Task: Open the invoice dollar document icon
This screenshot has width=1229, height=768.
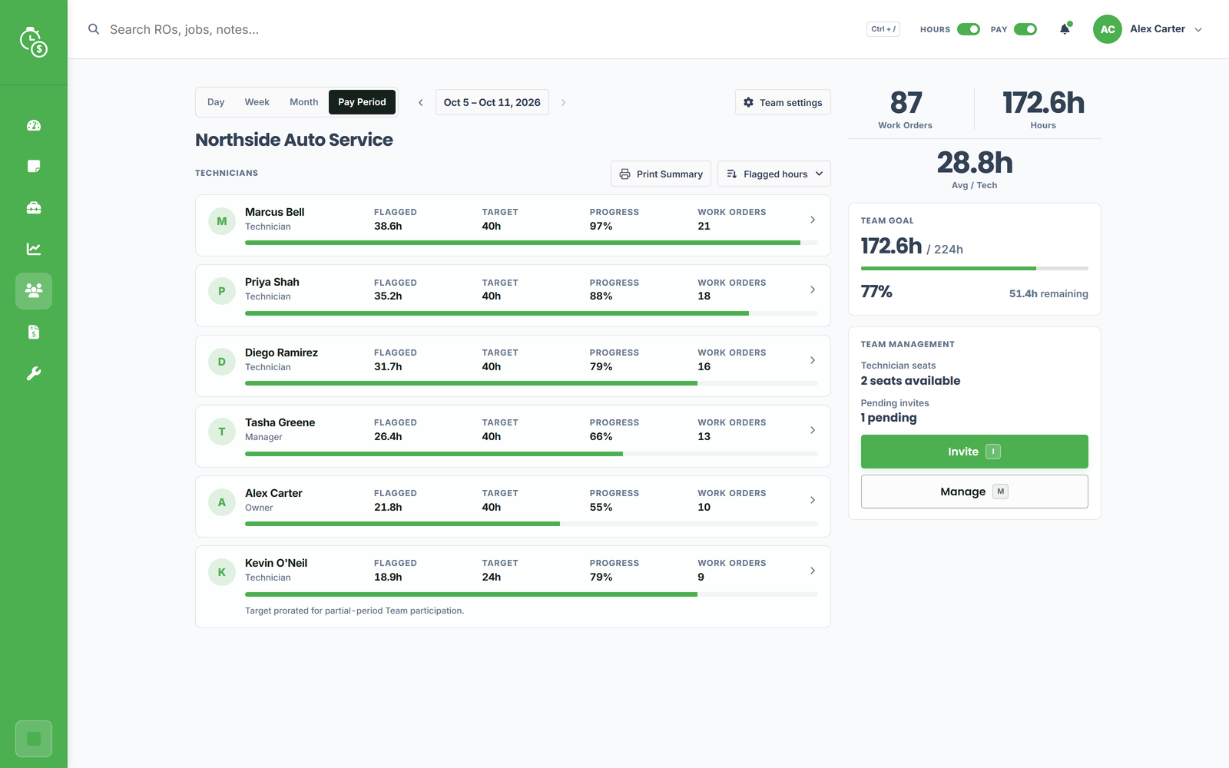Action: click(34, 333)
